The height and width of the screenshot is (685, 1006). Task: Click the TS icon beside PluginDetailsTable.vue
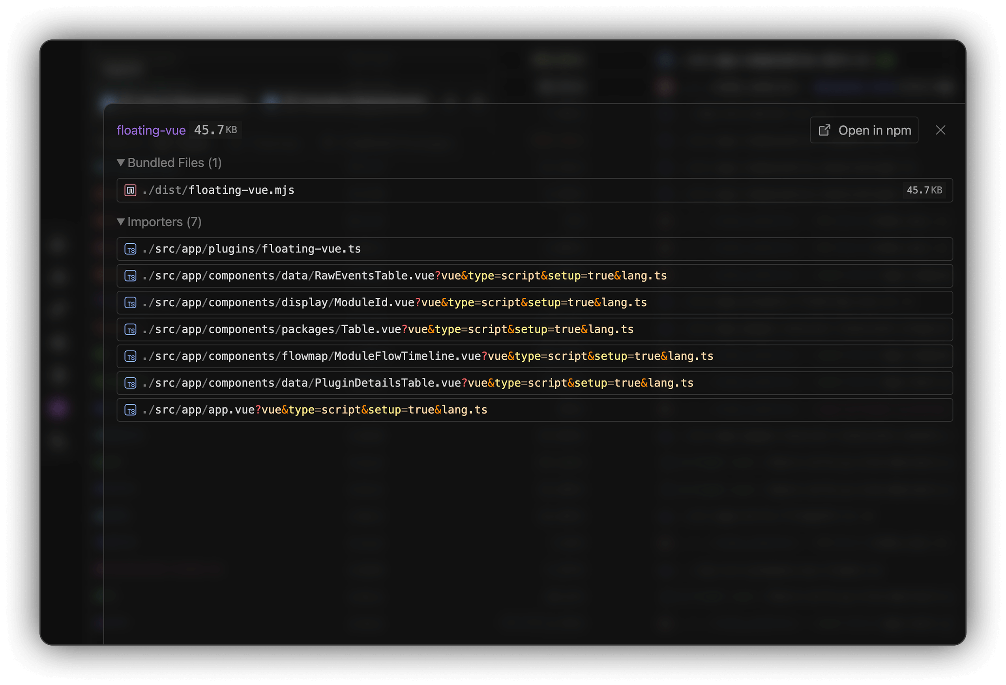[130, 383]
